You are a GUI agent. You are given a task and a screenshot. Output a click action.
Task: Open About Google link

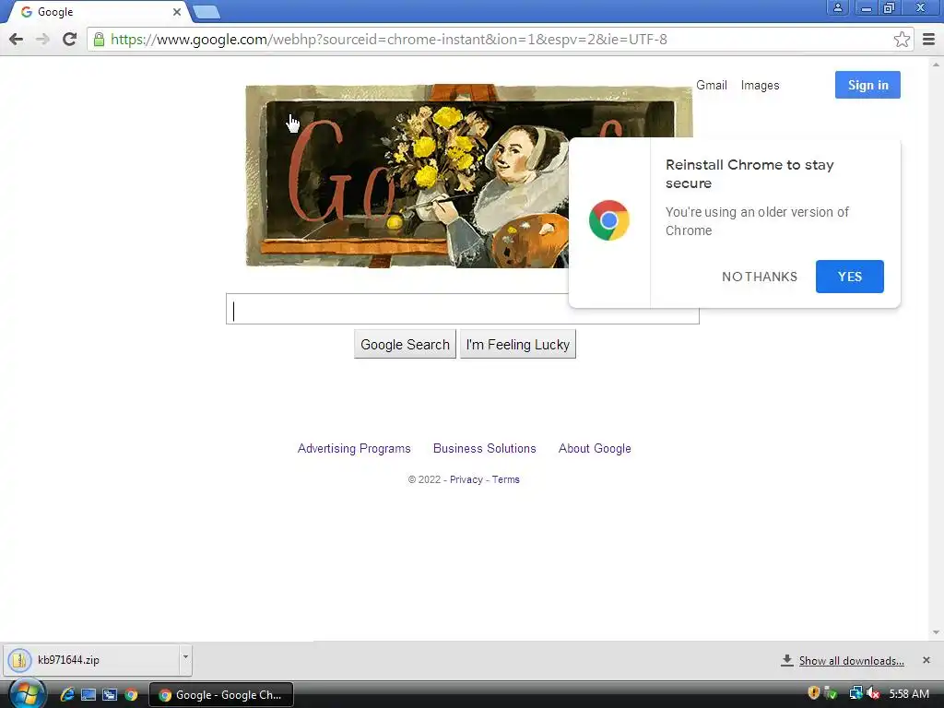tap(595, 449)
